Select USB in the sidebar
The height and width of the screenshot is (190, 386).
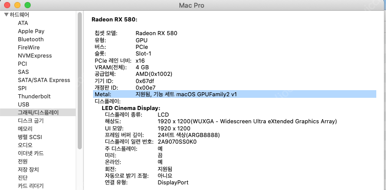pos(24,104)
